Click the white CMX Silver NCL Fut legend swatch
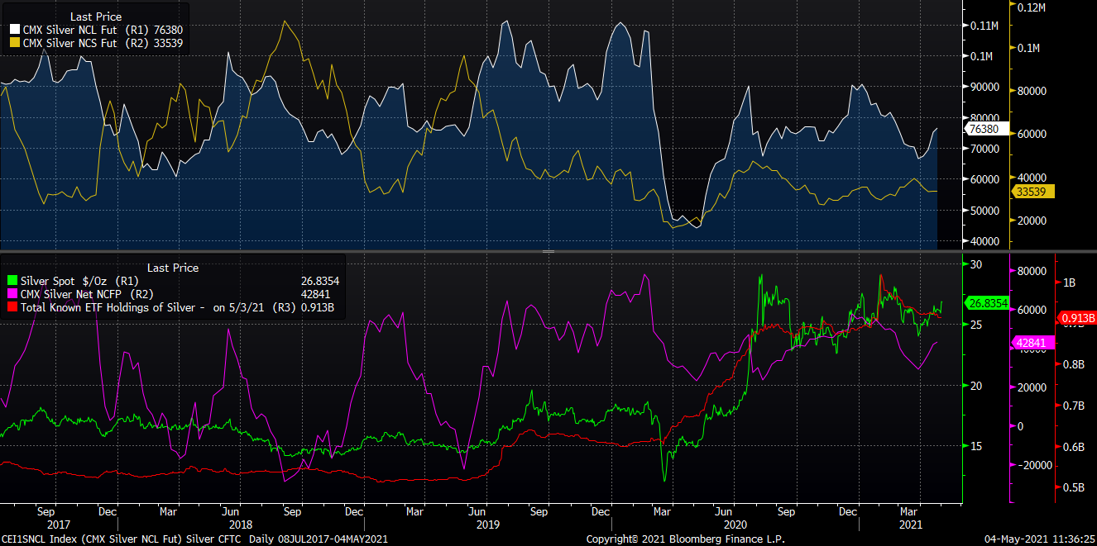This screenshot has width=1097, height=546. (13, 29)
